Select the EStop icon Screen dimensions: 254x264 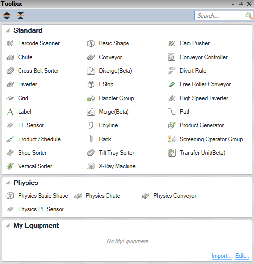click(91, 84)
